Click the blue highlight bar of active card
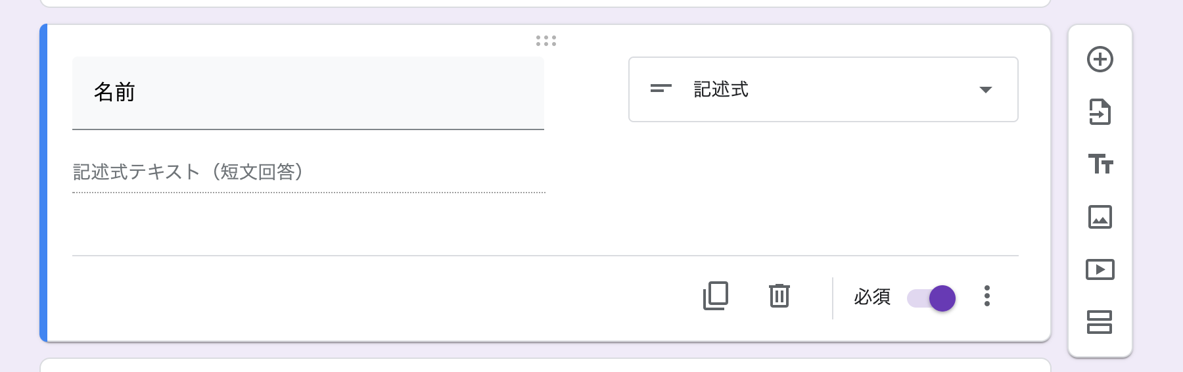The height and width of the screenshot is (372, 1183). pyautogui.click(x=43, y=183)
